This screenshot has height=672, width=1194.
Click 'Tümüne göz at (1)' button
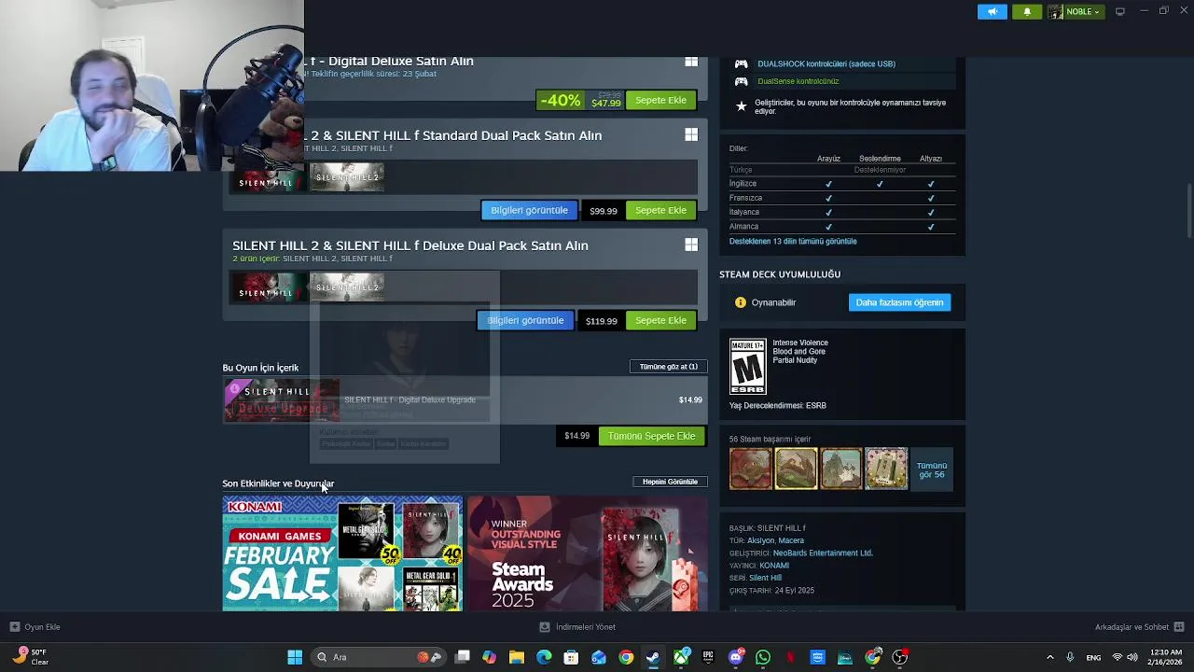pyautogui.click(x=669, y=367)
